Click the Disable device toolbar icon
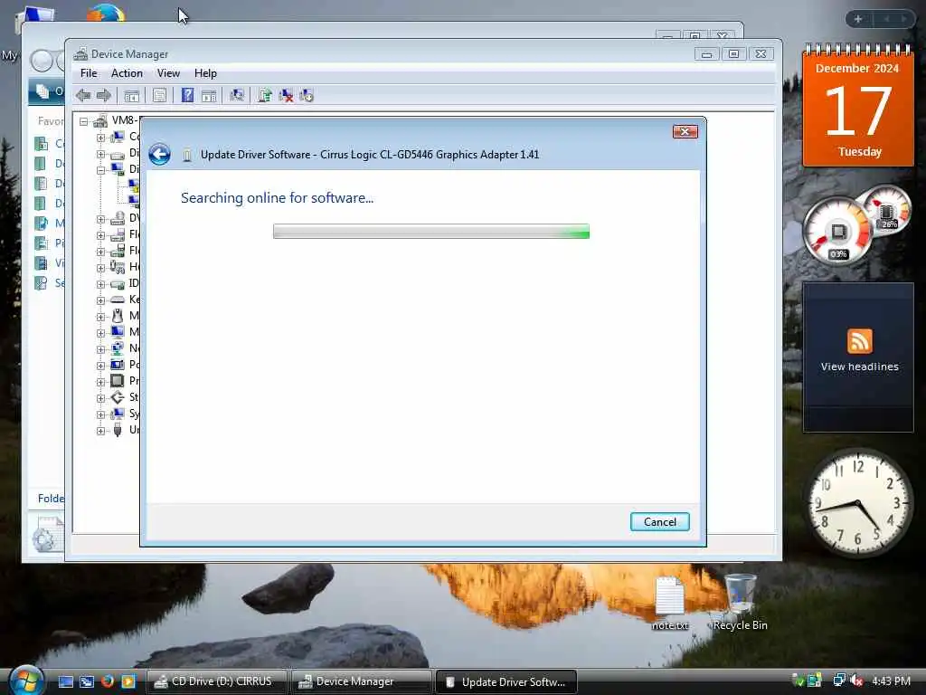This screenshot has height=695, width=926. (x=307, y=95)
